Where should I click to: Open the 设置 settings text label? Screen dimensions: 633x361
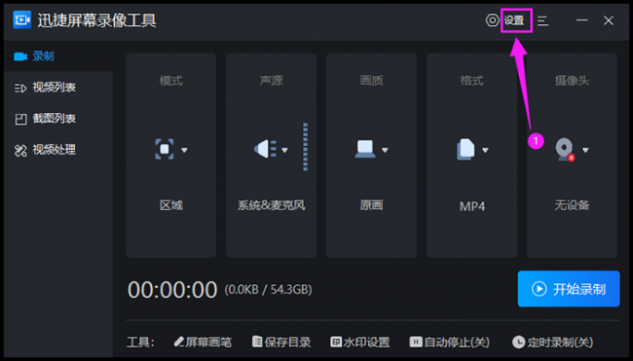click(x=514, y=20)
